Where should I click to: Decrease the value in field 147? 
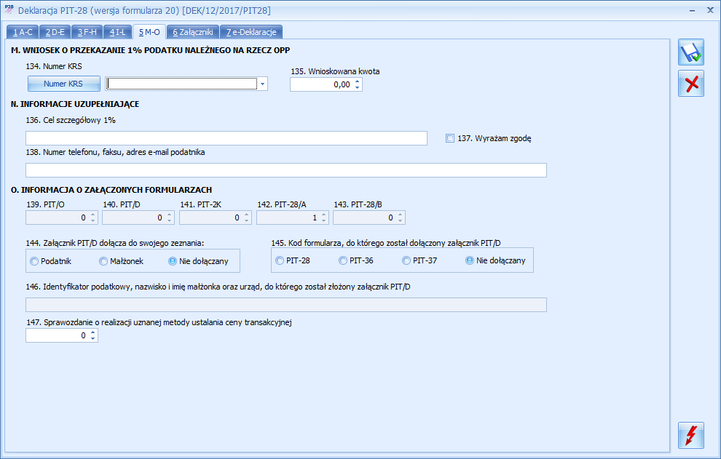point(93,339)
